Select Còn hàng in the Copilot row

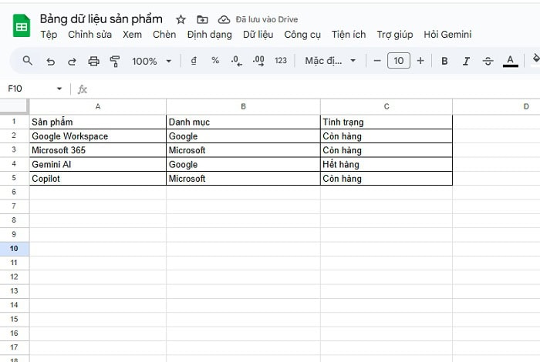[x=386, y=179]
